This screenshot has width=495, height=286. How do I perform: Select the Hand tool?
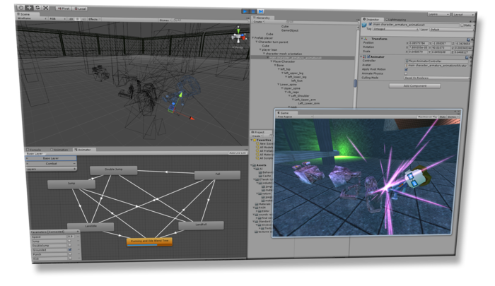point(21,7)
